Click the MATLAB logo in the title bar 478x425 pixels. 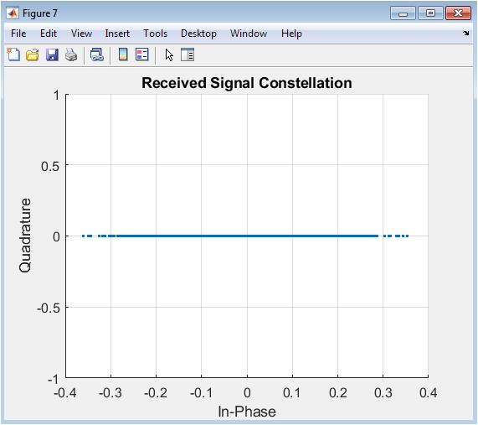click(13, 13)
